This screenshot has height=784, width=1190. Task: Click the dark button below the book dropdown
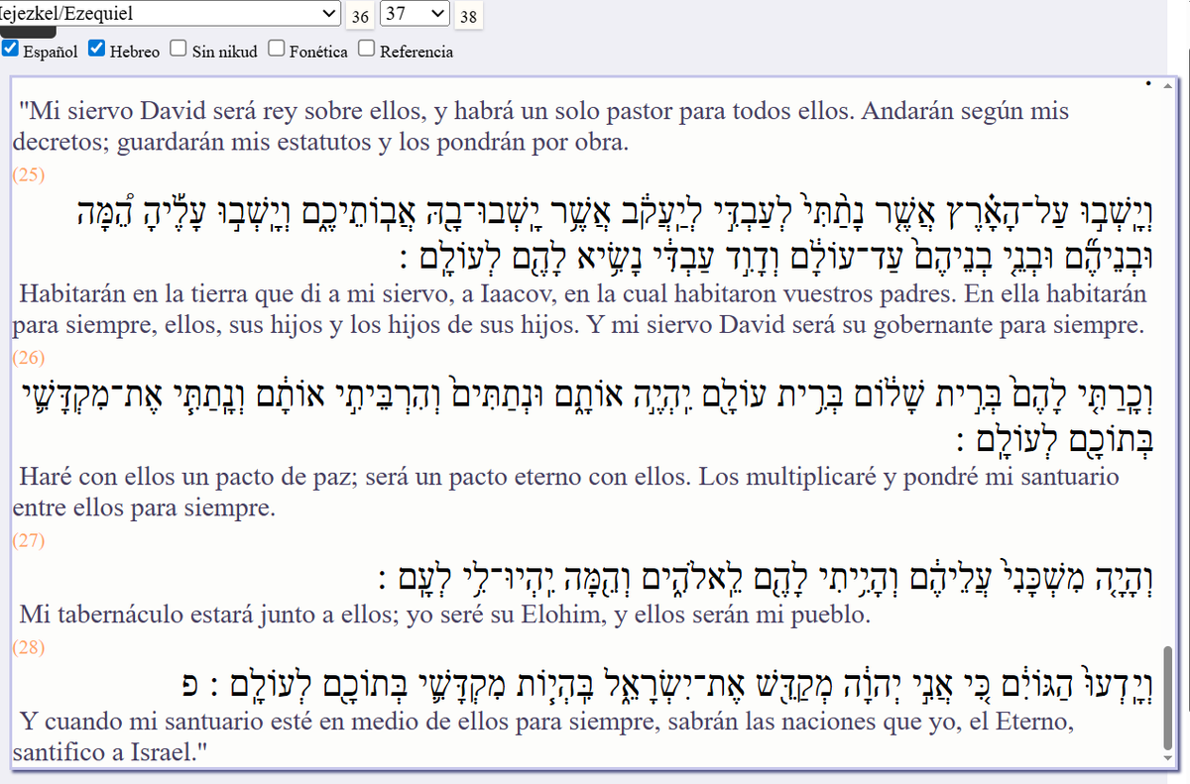point(28,32)
